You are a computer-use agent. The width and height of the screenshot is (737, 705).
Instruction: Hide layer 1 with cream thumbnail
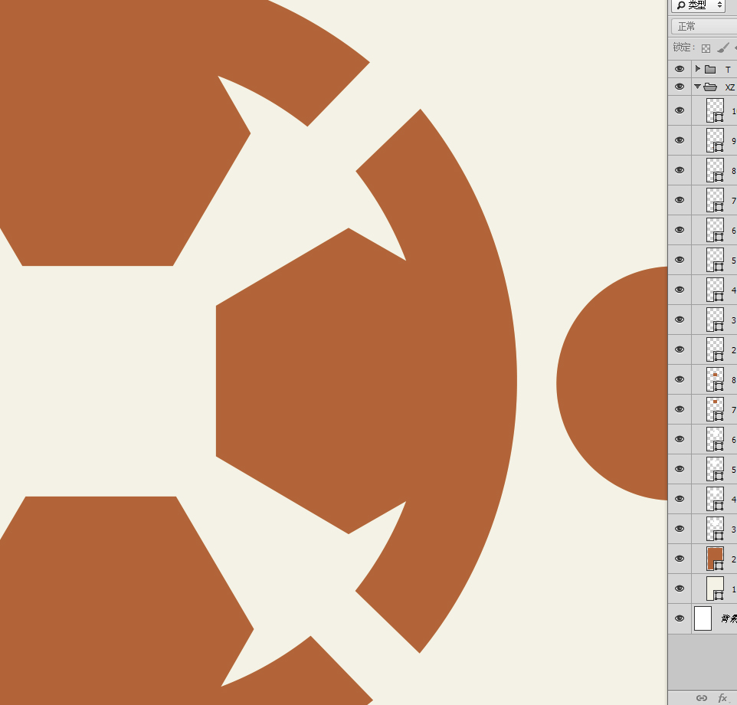[680, 589]
